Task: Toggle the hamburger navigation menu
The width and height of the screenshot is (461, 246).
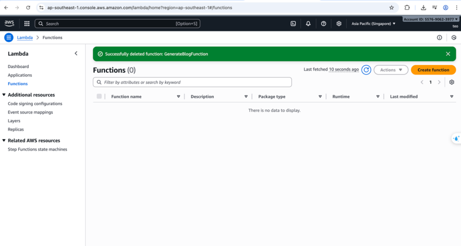Action: click(9, 37)
